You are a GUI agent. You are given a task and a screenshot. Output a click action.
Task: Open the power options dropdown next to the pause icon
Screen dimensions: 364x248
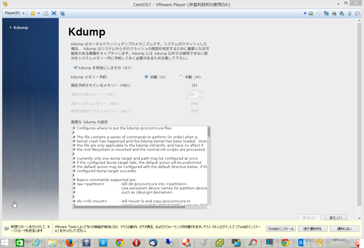39,13
